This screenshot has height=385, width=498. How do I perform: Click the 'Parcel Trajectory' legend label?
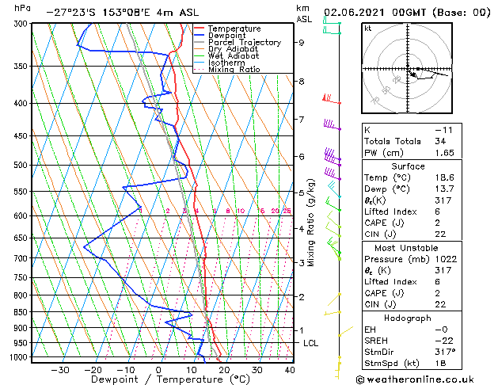pyautogui.click(x=245, y=42)
